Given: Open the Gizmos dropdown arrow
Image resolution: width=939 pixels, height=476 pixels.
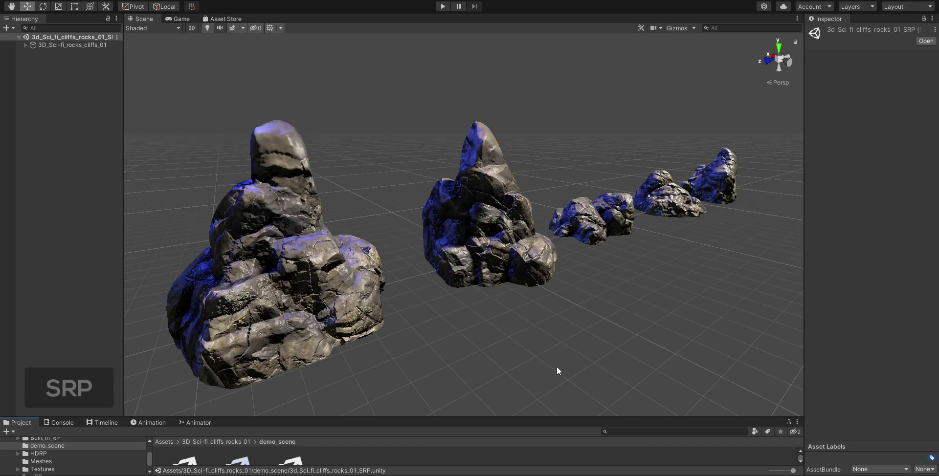Looking at the screenshot, I should tap(693, 28).
